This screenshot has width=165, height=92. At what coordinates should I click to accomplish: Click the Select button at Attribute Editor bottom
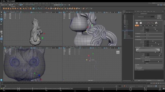pyautogui.click(x=139, y=80)
